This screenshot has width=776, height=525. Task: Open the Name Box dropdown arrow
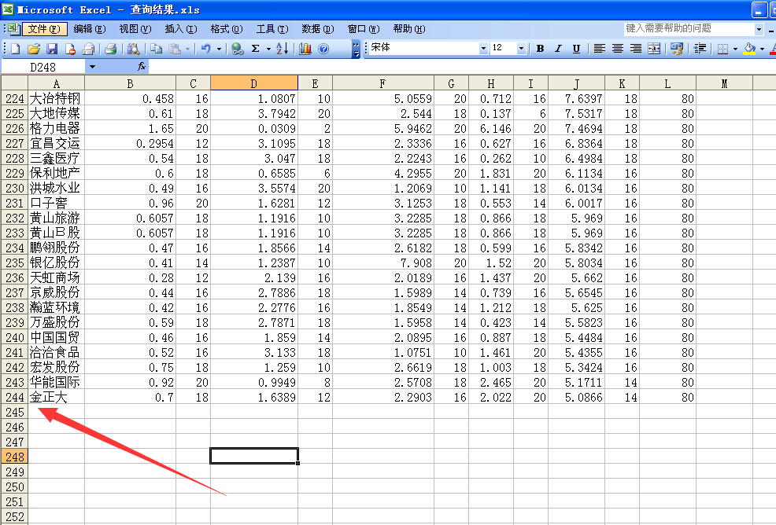pos(92,67)
